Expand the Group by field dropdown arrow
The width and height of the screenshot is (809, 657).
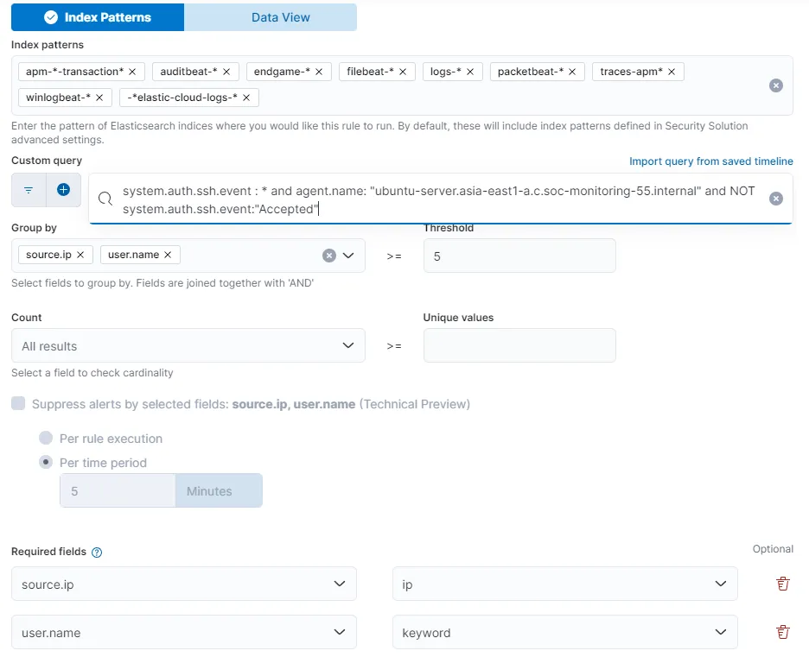tap(351, 256)
